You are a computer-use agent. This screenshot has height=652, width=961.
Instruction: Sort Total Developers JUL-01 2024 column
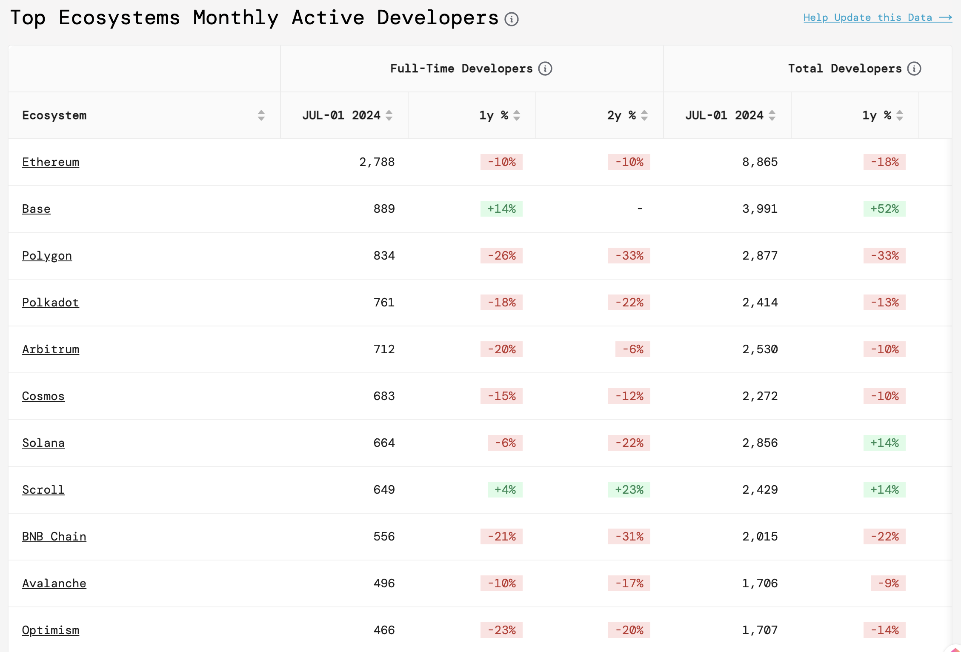click(772, 115)
